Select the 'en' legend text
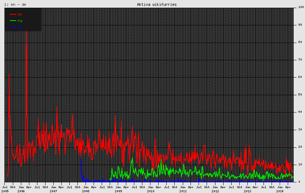305x193 pixels. pyautogui.click(x=20, y=14)
